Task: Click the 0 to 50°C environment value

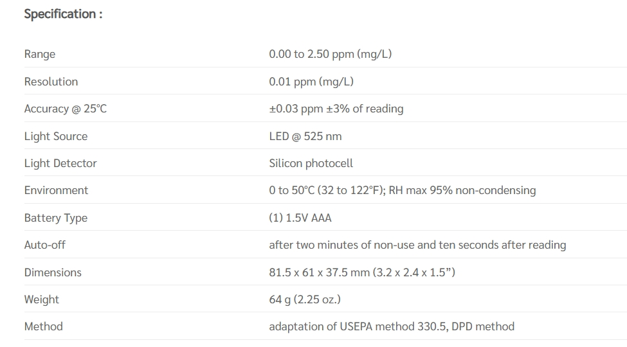Action: (x=403, y=190)
